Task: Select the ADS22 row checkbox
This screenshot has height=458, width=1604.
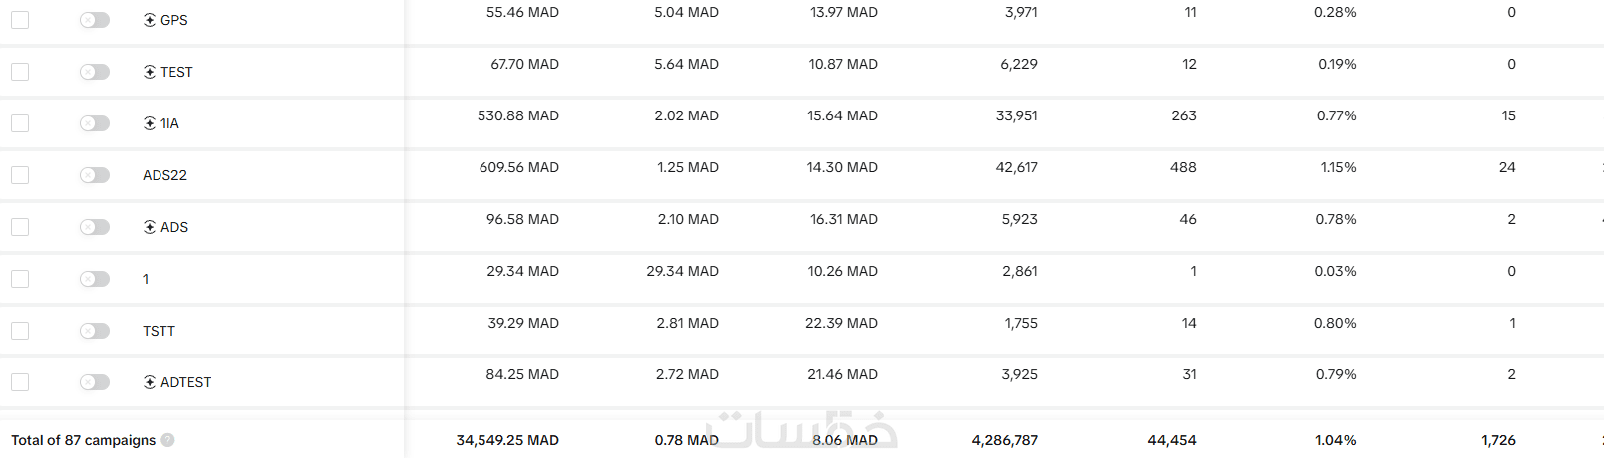Action: (20, 175)
